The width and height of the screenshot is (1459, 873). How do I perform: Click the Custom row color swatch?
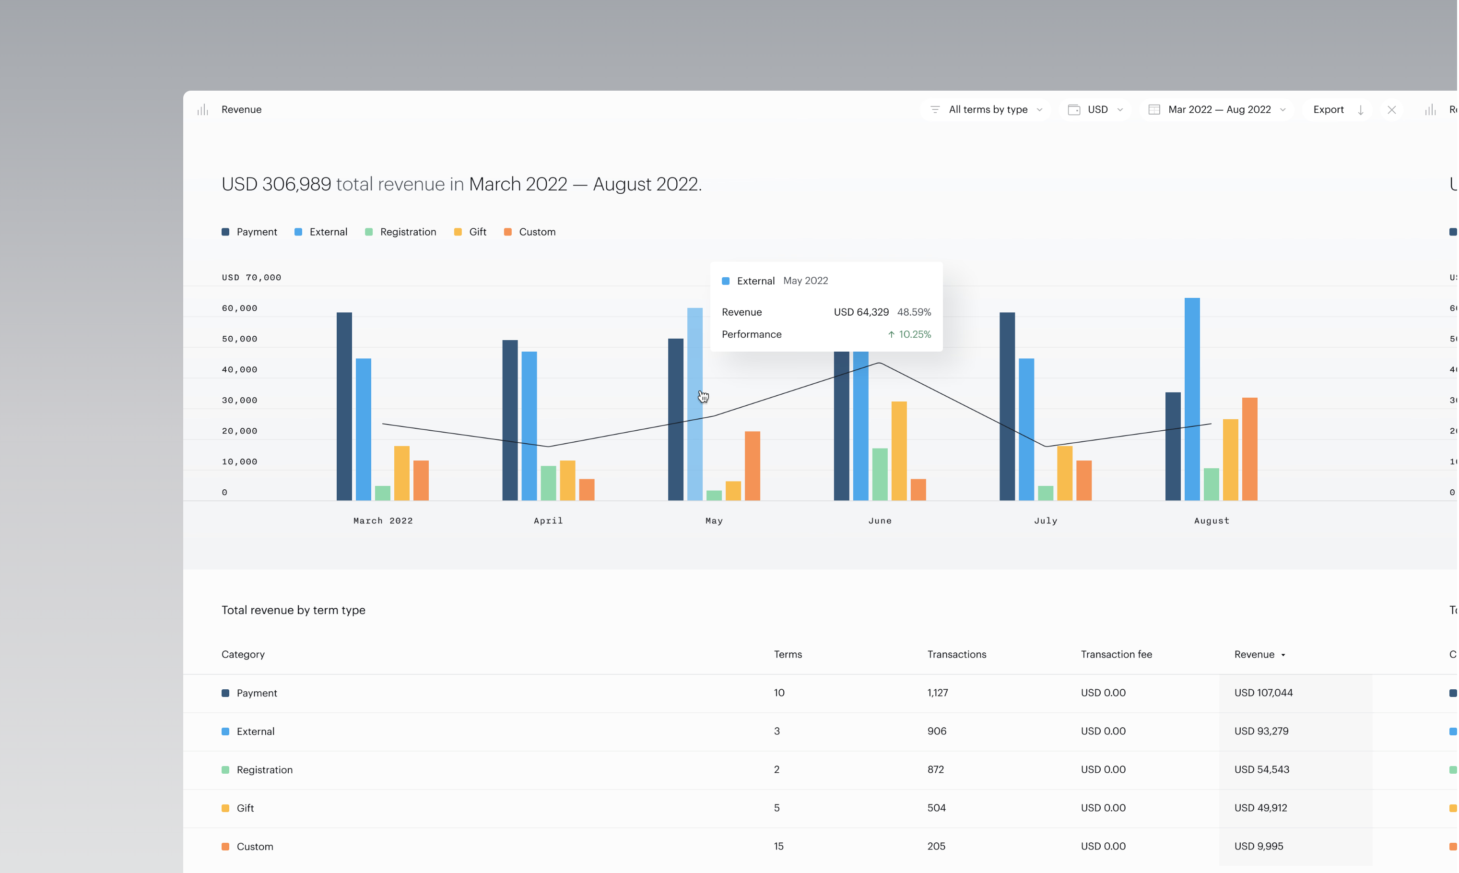click(226, 848)
